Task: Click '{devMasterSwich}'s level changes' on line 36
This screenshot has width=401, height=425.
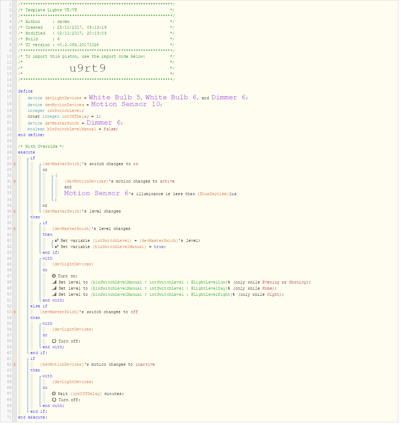Action: tap(82, 211)
